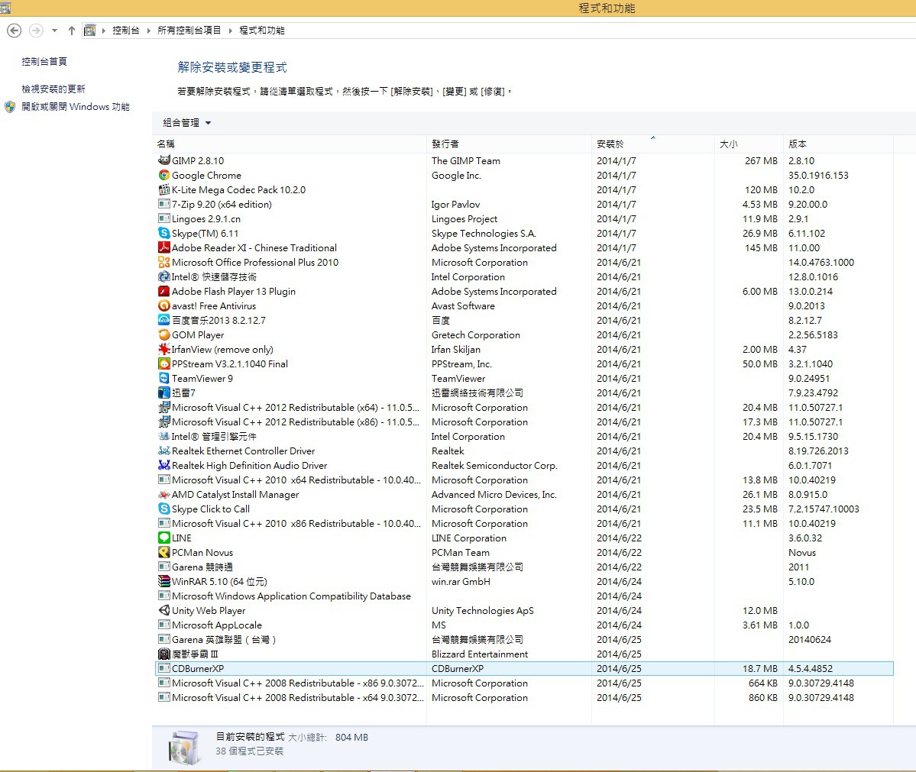Select Microsoft Windows Application Compatibility Database entry

point(524,596)
